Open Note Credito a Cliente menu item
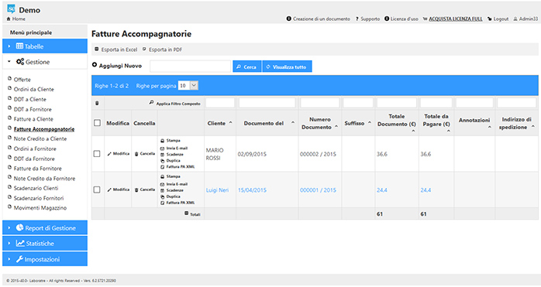 coord(40,138)
